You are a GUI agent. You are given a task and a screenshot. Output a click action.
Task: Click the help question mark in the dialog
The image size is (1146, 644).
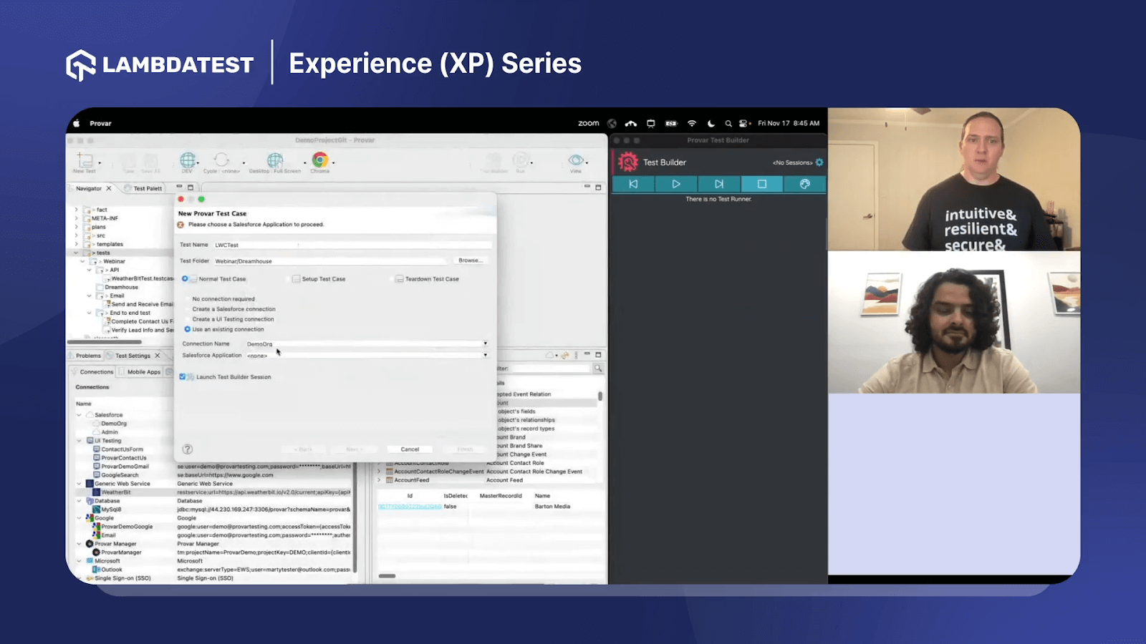tap(188, 449)
